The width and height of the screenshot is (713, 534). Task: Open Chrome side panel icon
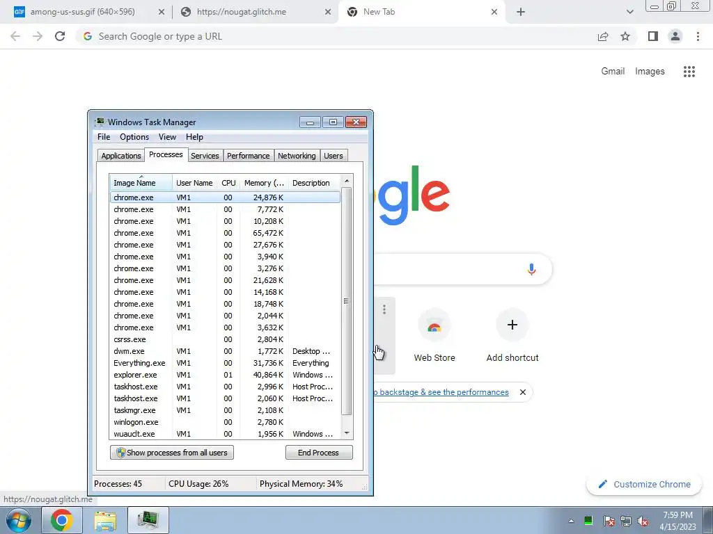coord(652,36)
